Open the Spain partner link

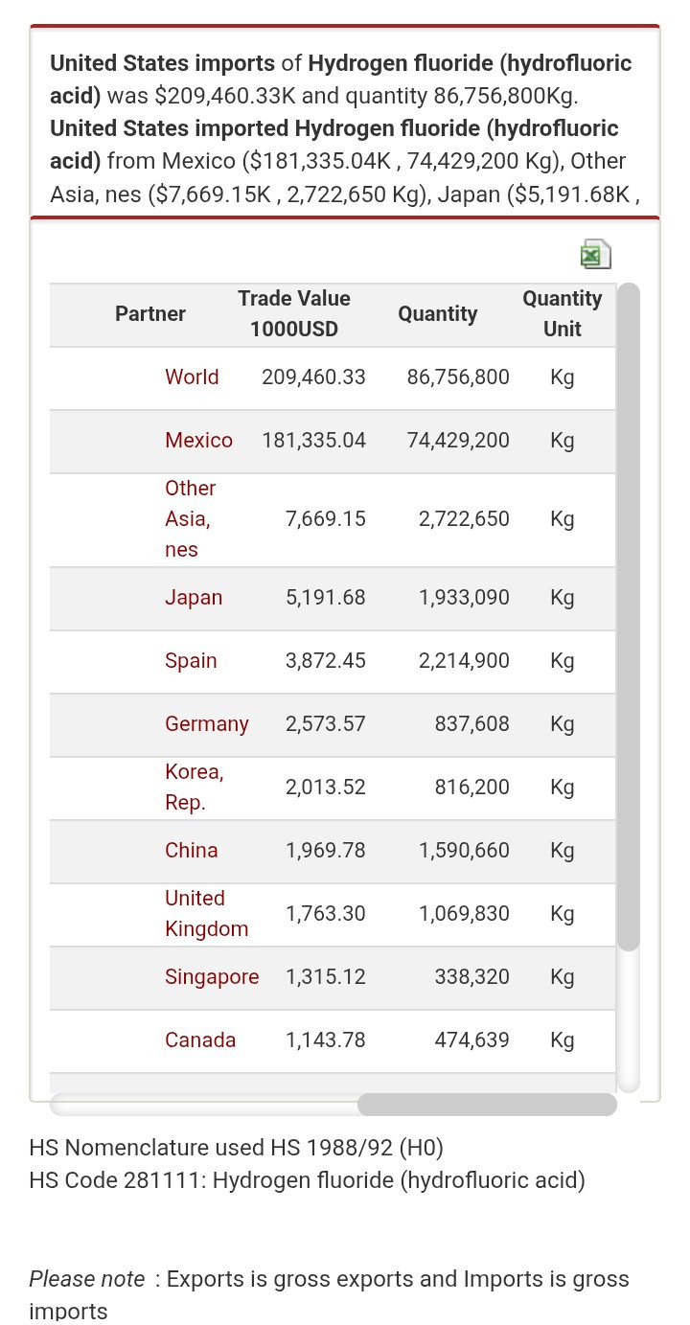tap(191, 660)
